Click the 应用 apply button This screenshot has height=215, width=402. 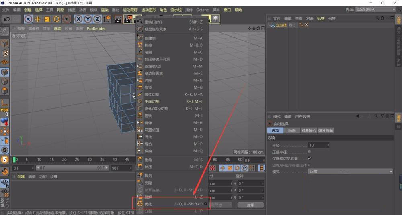tap(250, 205)
